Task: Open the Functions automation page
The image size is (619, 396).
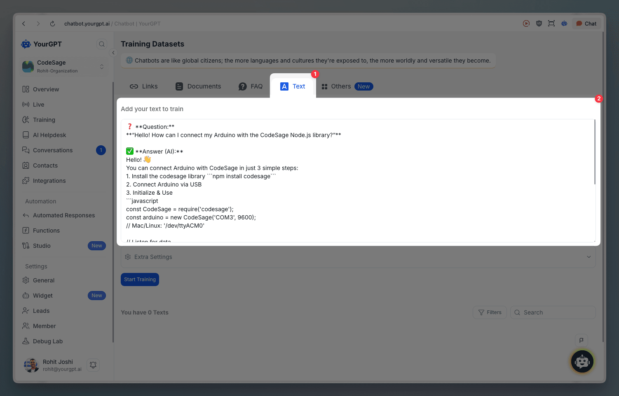Action: point(47,230)
